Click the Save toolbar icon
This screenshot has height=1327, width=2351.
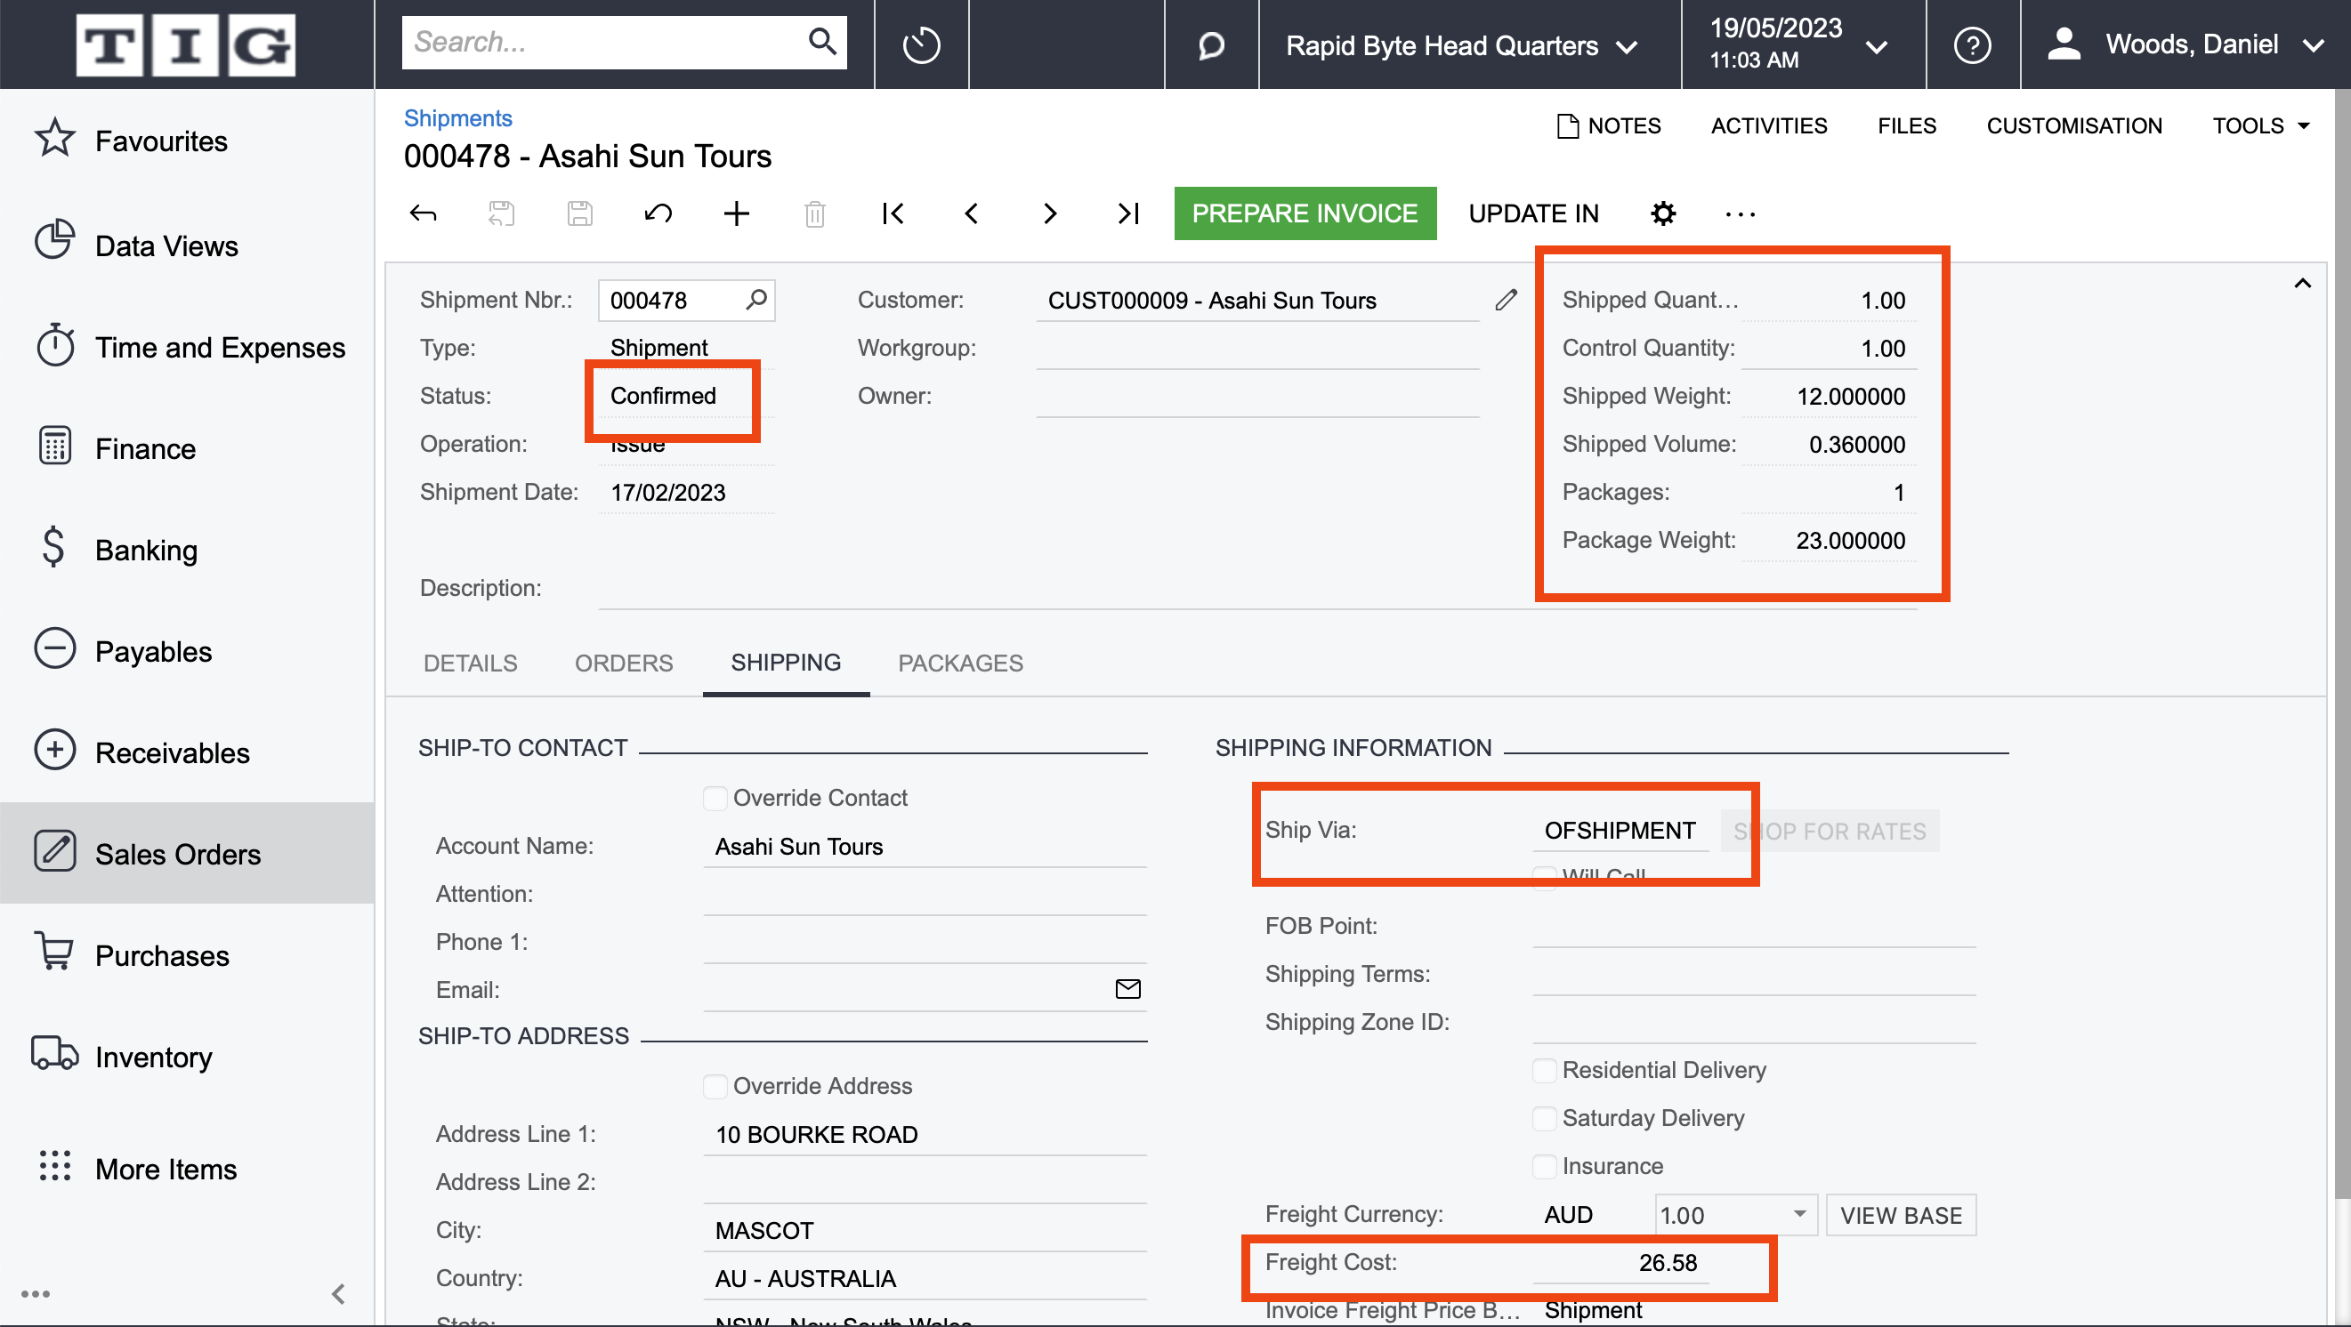click(x=579, y=213)
